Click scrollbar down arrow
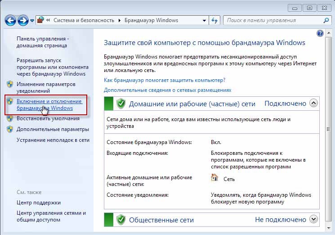This screenshot has width=335, height=235. pos(329,228)
